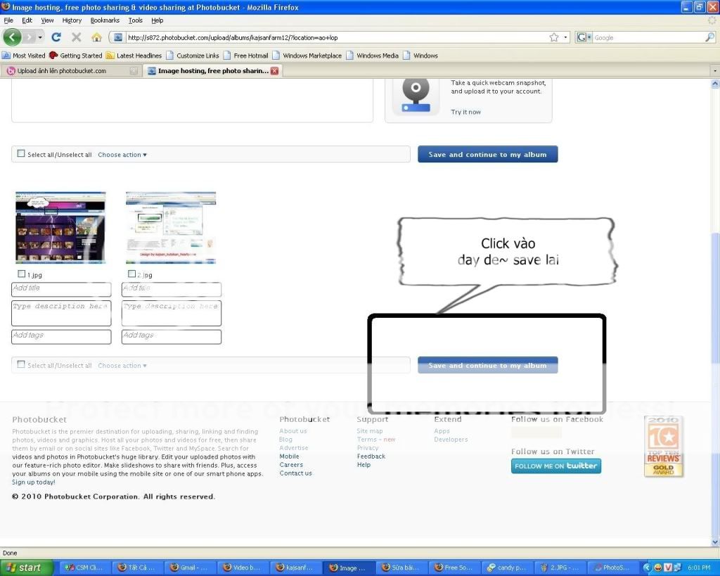The image size is (720, 576).
Task: Switch to the 2.JPG taskbar window
Action: click(560, 568)
